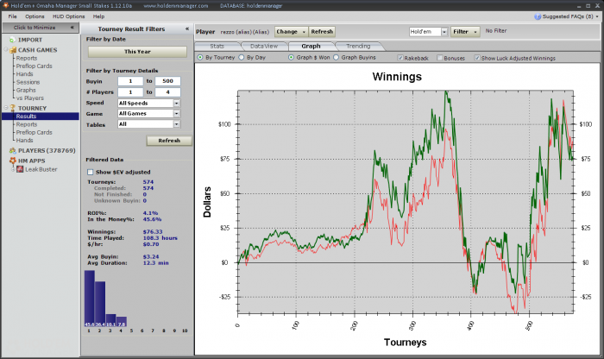Open cash games Hands item
This screenshot has height=359, width=604.
click(24, 74)
